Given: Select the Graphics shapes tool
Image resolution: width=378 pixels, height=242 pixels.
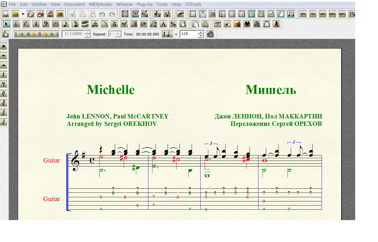Looking at the screenshot, I should pos(237,24).
